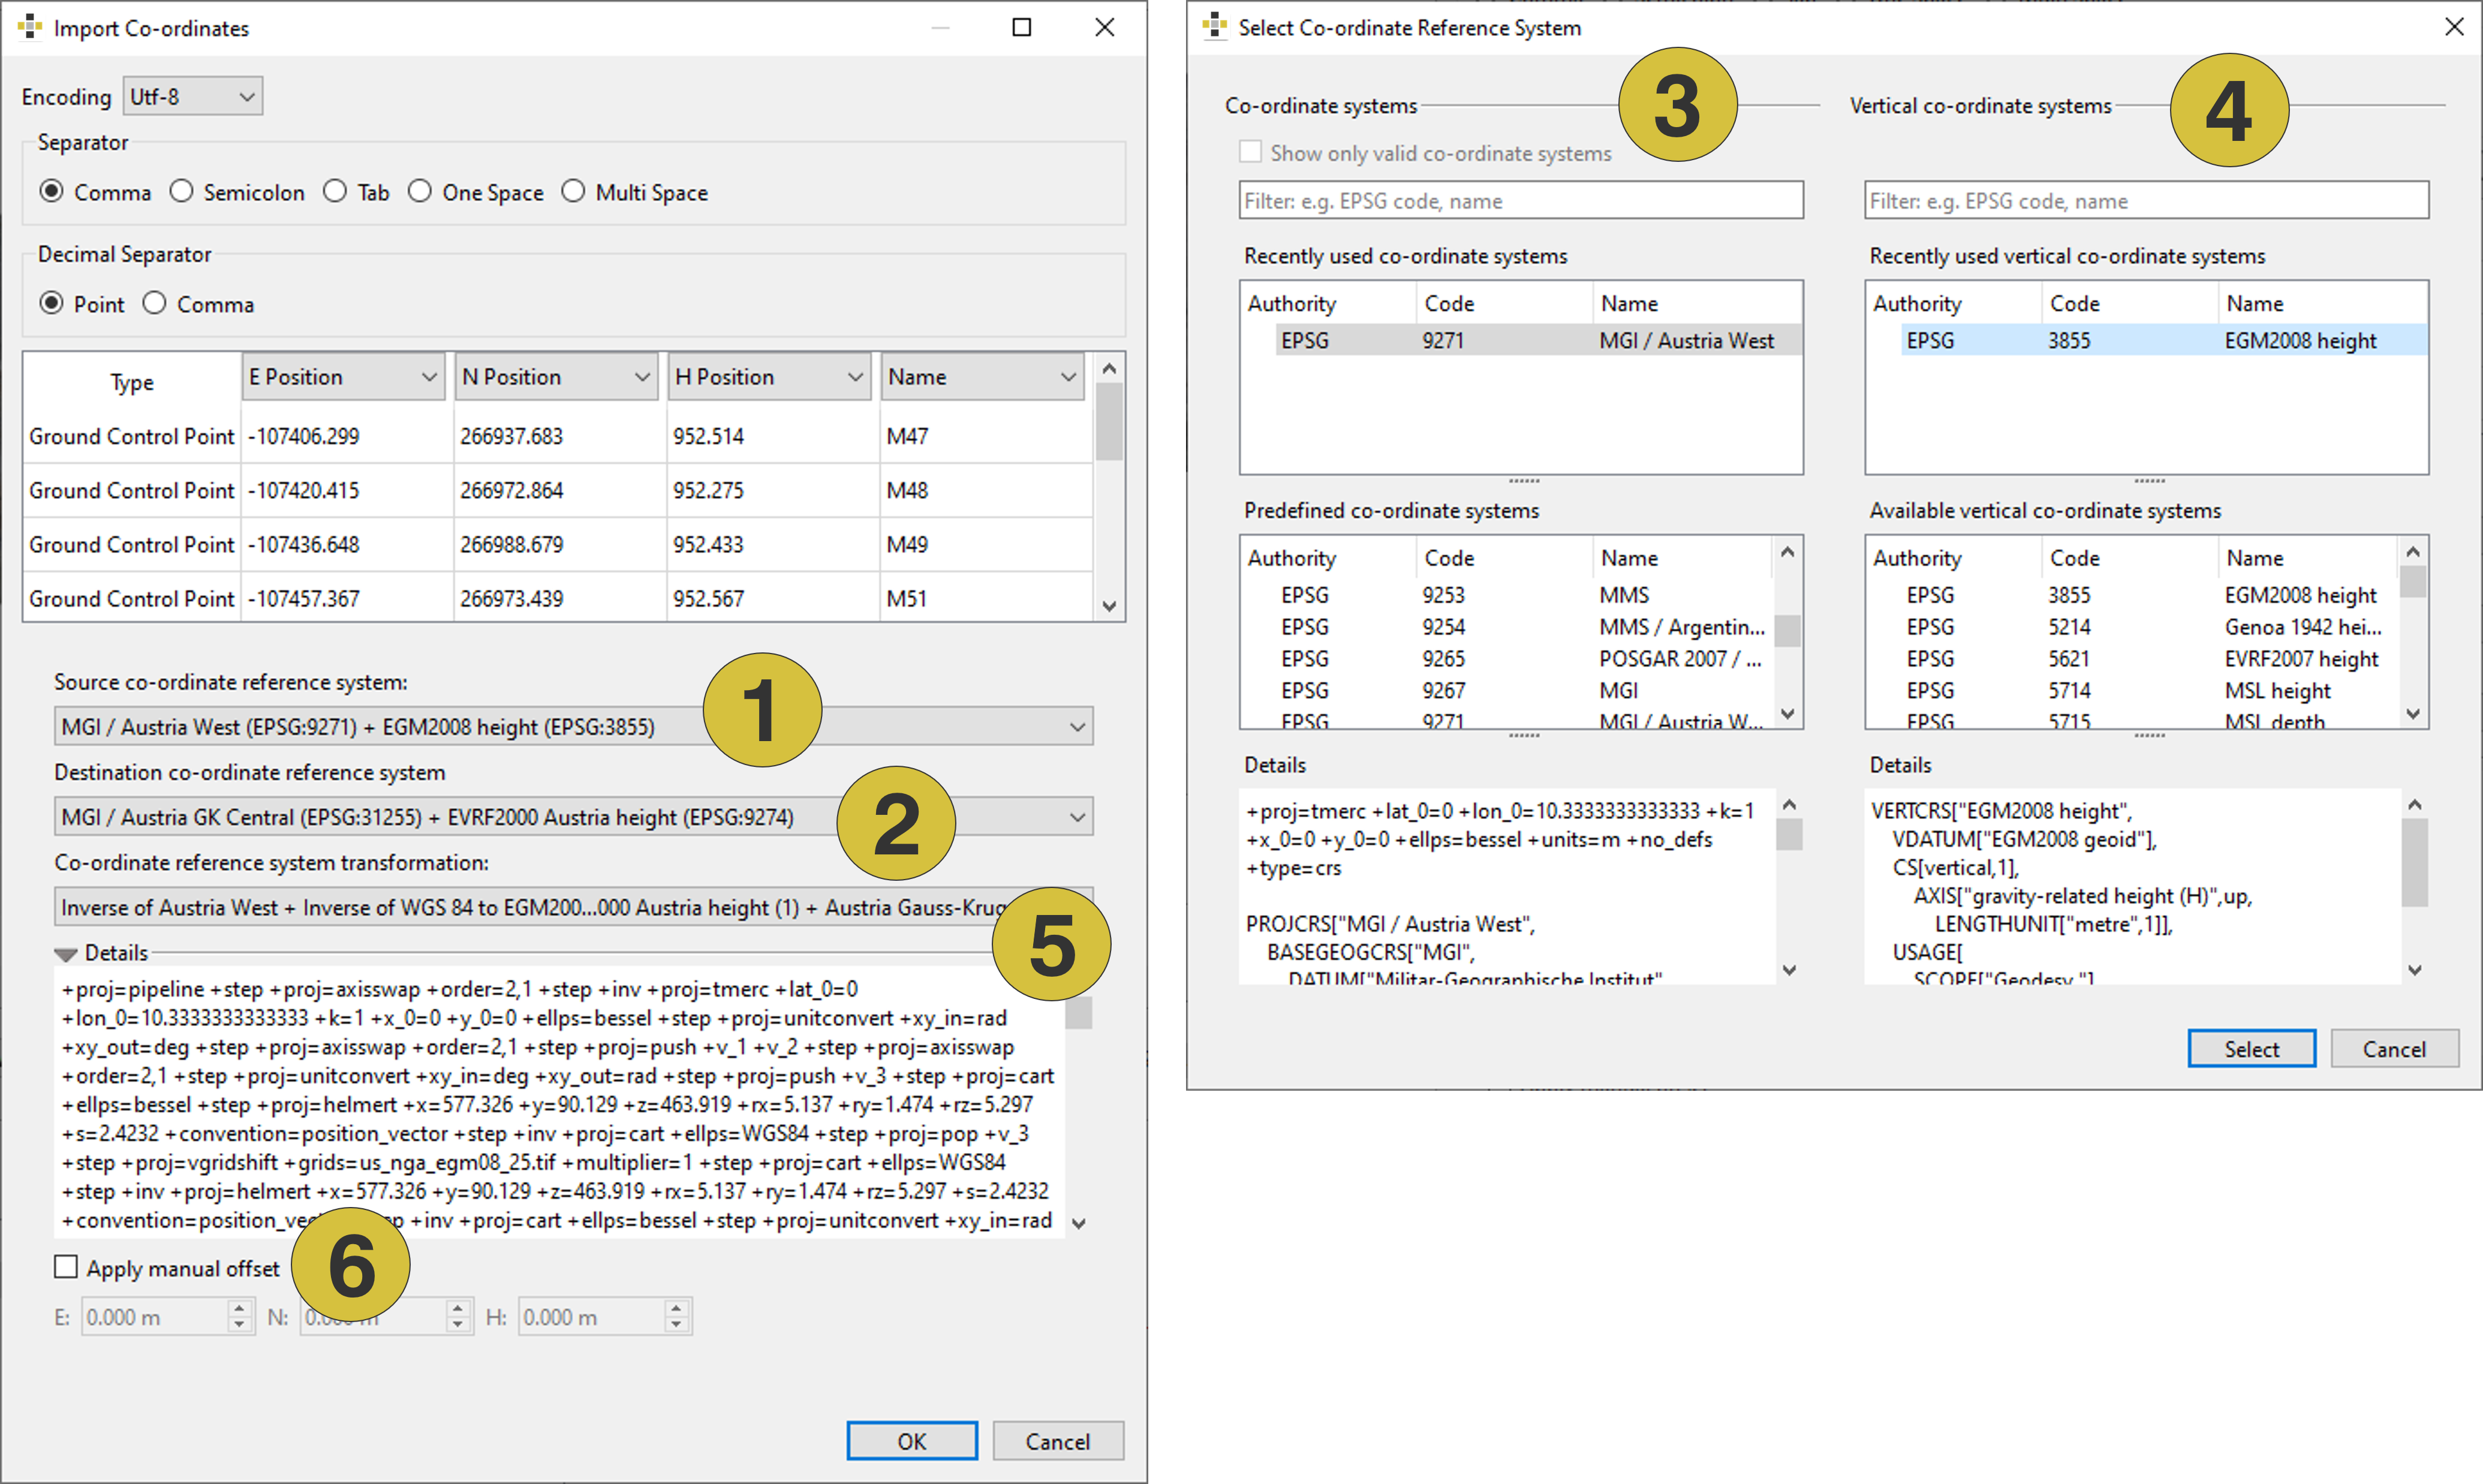
Task: Close the Select Co-ordinate Reference System dialog
Action: 2454,27
